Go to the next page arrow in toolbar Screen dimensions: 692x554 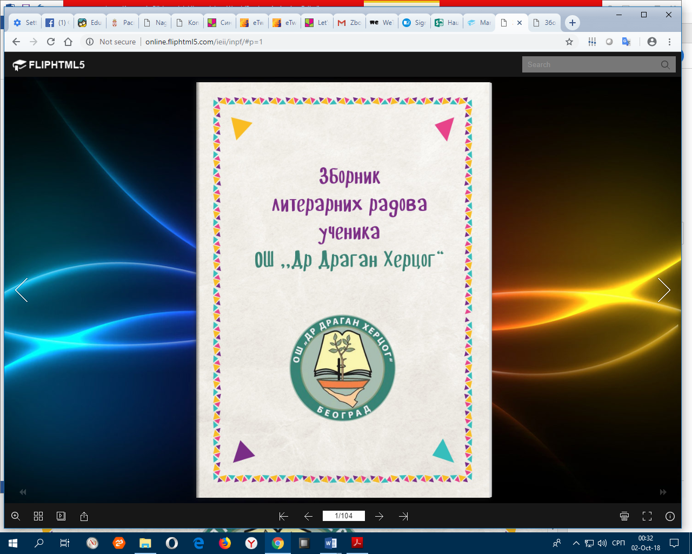click(x=379, y=516)
